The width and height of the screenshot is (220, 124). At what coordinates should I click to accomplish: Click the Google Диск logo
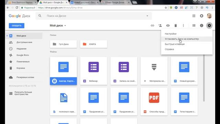pos(20,16)
